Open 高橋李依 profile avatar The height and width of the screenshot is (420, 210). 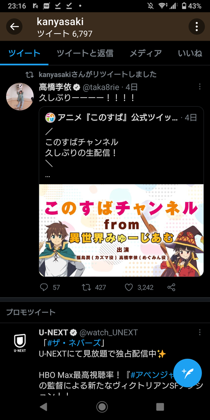[x=20, y=96]
